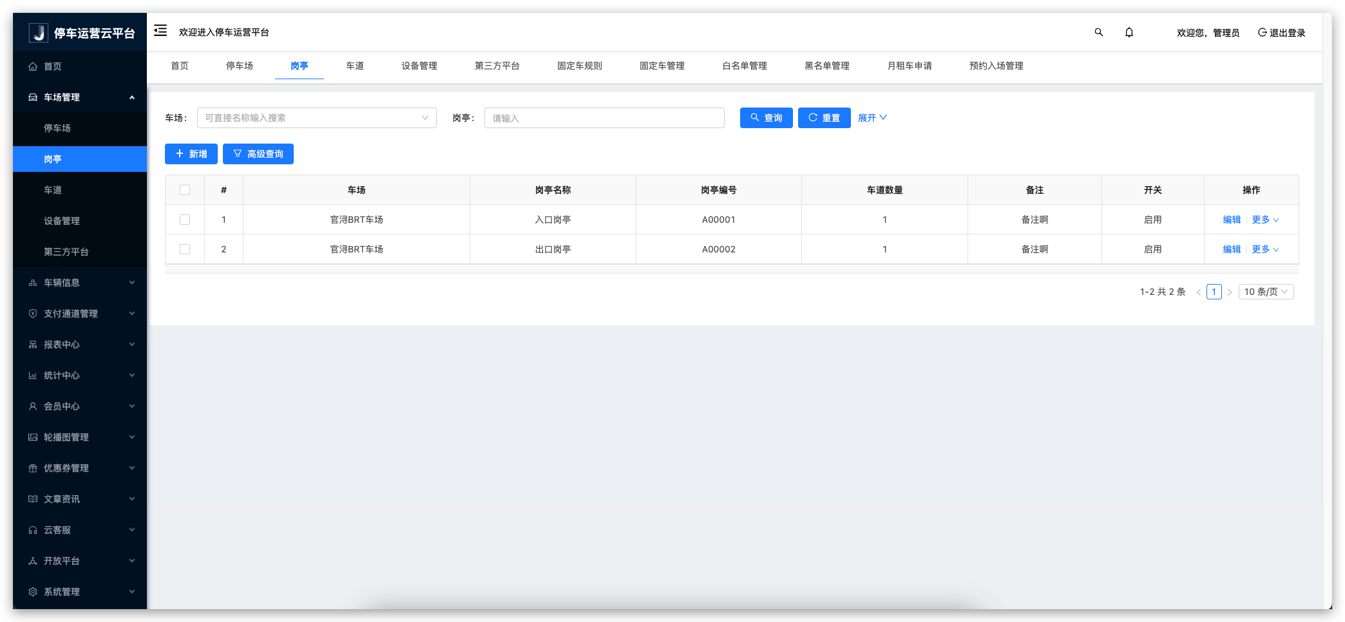Expand the 系统管理 sidebar menu
Viewport: 1345px width, 622px height.
point(132,592)
